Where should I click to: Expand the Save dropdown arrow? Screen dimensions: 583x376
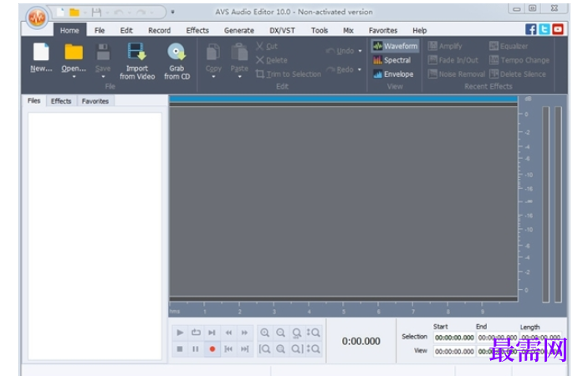click(103, 77)
